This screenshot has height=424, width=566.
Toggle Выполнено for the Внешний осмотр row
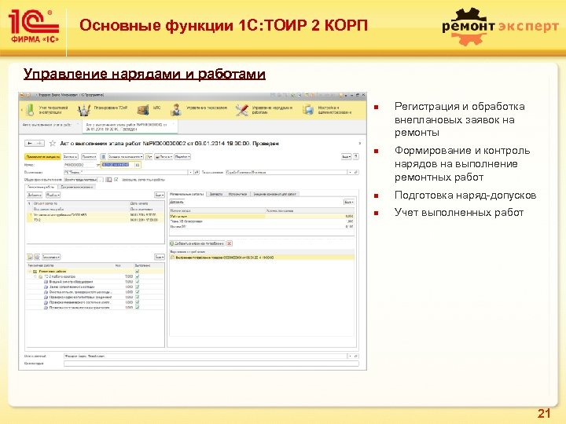coord(137,282)
